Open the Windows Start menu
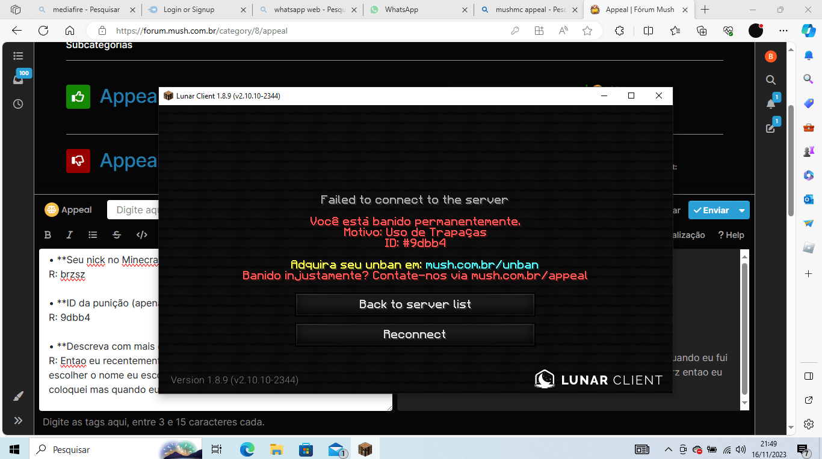 click(14, 449)
